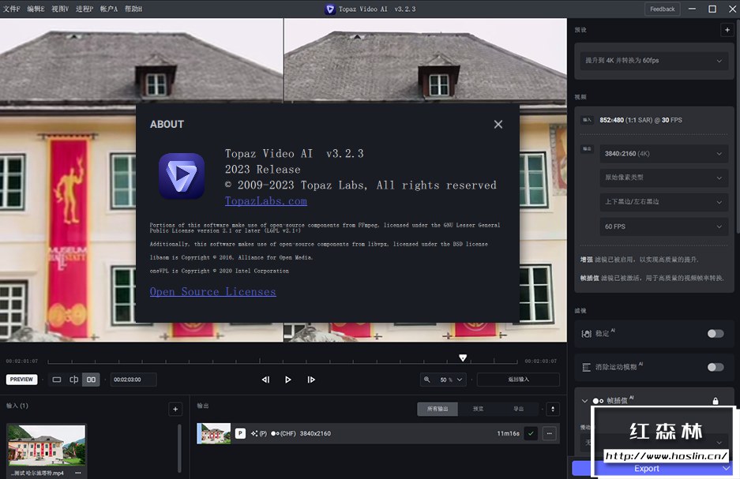
Task: Click the right panel scrollbar
Action: 738,127
